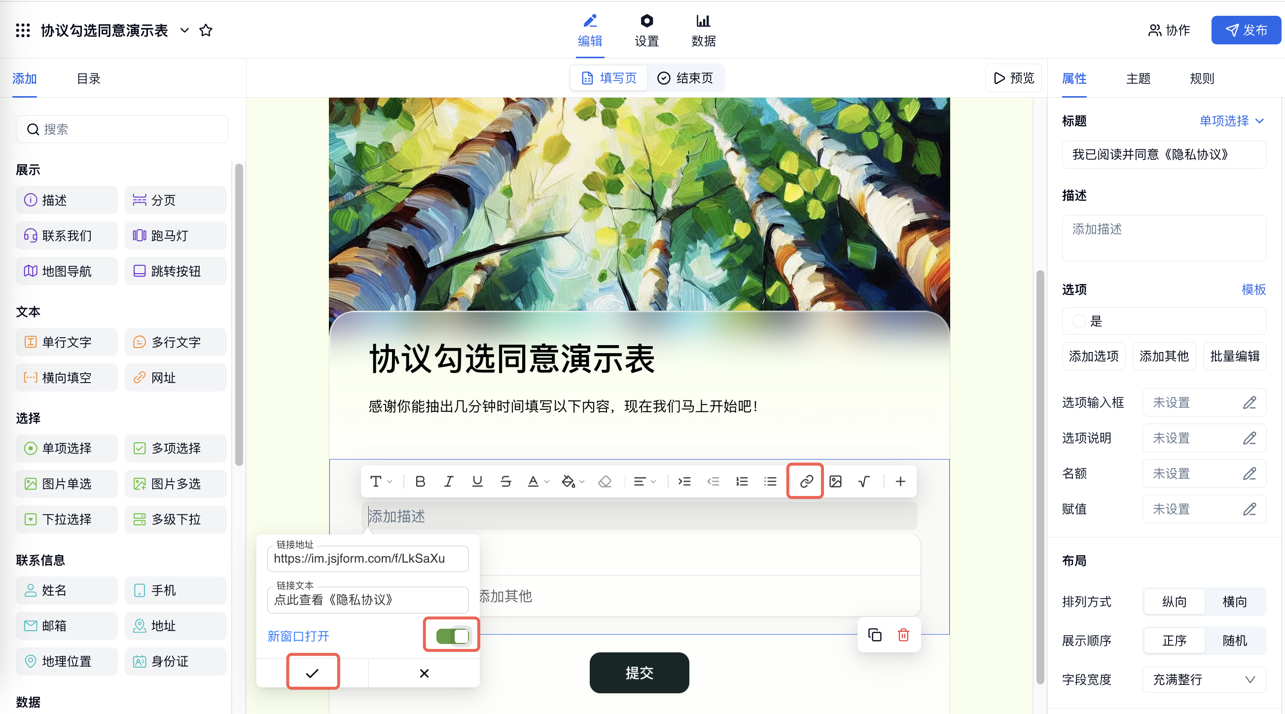Add a 分页 page break component
1285x714 pixels.
pos(176,200)
